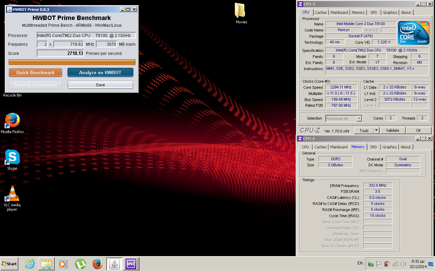Click Bus Speed value 199.49 MHz
Screen dimensions: 435x271
tap(341, 99)
